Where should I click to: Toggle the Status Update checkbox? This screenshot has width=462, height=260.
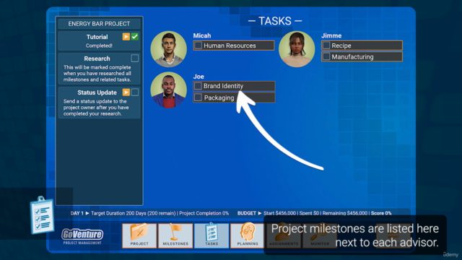click(x=135, y=92)
